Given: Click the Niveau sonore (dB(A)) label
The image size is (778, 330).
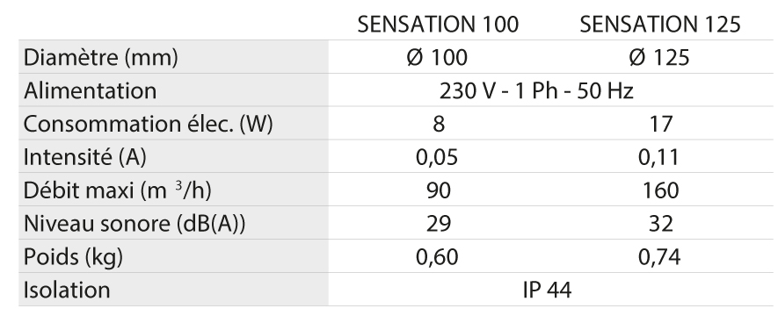Looking at the screenshot, I should [134, 224].
